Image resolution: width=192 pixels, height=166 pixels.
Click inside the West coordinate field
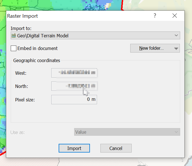pyautogui.click(x=74, y=73)
